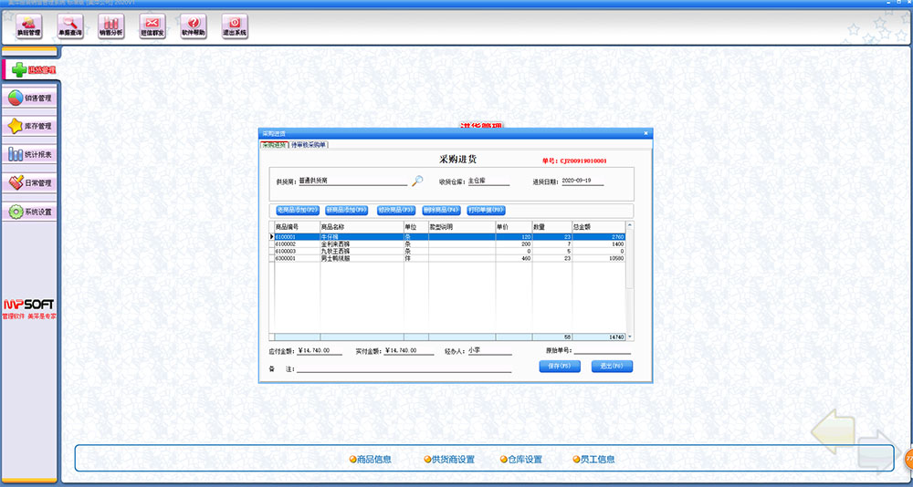Click the 退出系统 power icon
Image resolution: width=913 pixels, height=487 pixels.
coord(235,26)
